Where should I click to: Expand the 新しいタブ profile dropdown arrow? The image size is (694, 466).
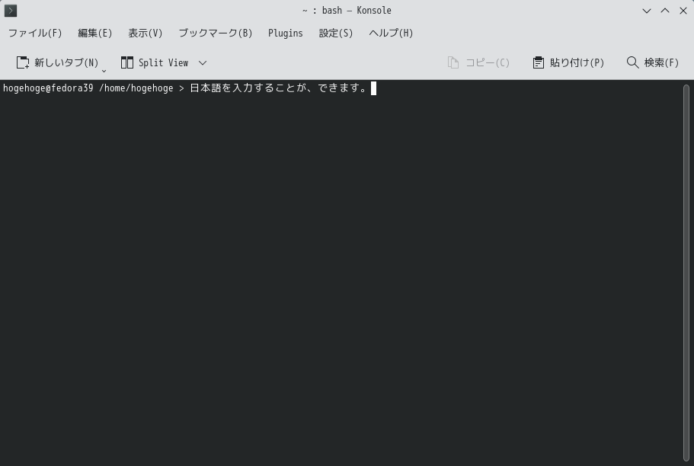point(104,70)
